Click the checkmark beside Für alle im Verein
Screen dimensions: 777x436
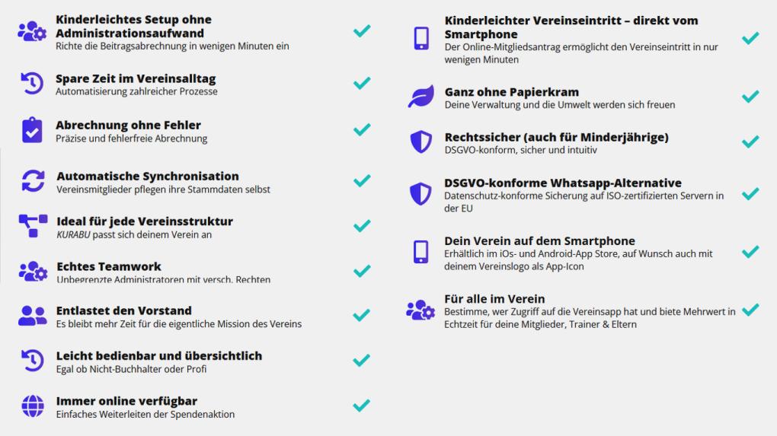pyautogui.click(x=750, y=310)
